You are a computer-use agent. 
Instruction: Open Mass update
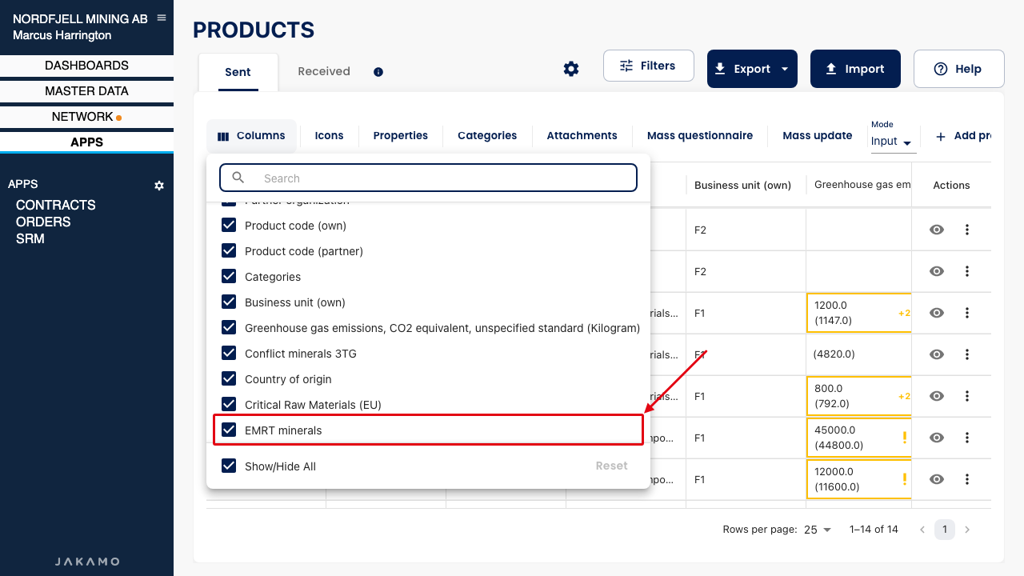point(818,136)
